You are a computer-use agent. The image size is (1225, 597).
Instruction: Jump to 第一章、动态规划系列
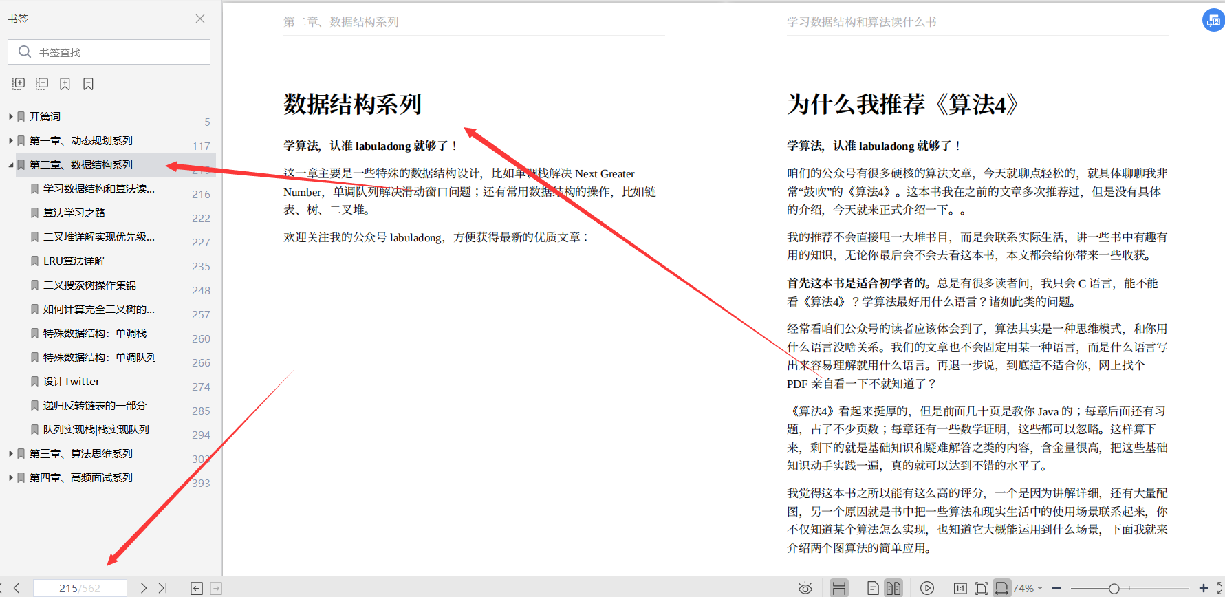click(x=81, y=141)
